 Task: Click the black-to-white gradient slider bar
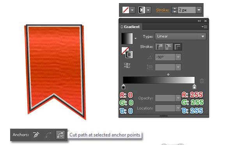pos(159,80)
